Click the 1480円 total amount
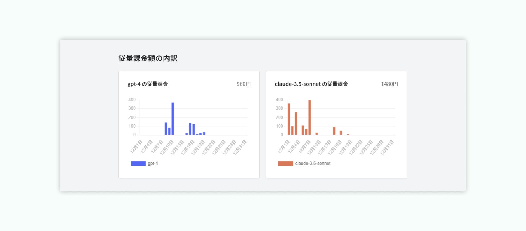This screenshot has height=231, width=526. [x=390, y=84]
